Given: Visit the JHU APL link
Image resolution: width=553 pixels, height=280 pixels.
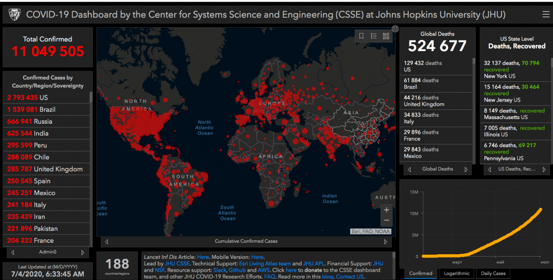Looking at the screenshot, I should [313, 264].
